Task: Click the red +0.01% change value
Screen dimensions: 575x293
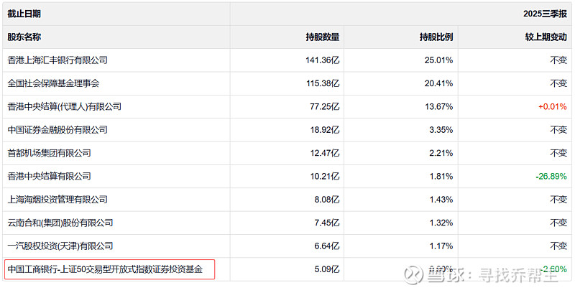Action: pos(552,106)
